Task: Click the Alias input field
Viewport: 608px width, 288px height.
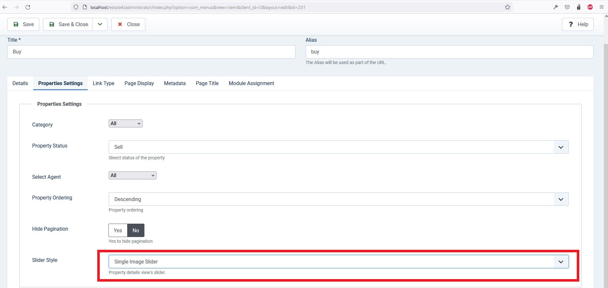Action: click(449, 52)
